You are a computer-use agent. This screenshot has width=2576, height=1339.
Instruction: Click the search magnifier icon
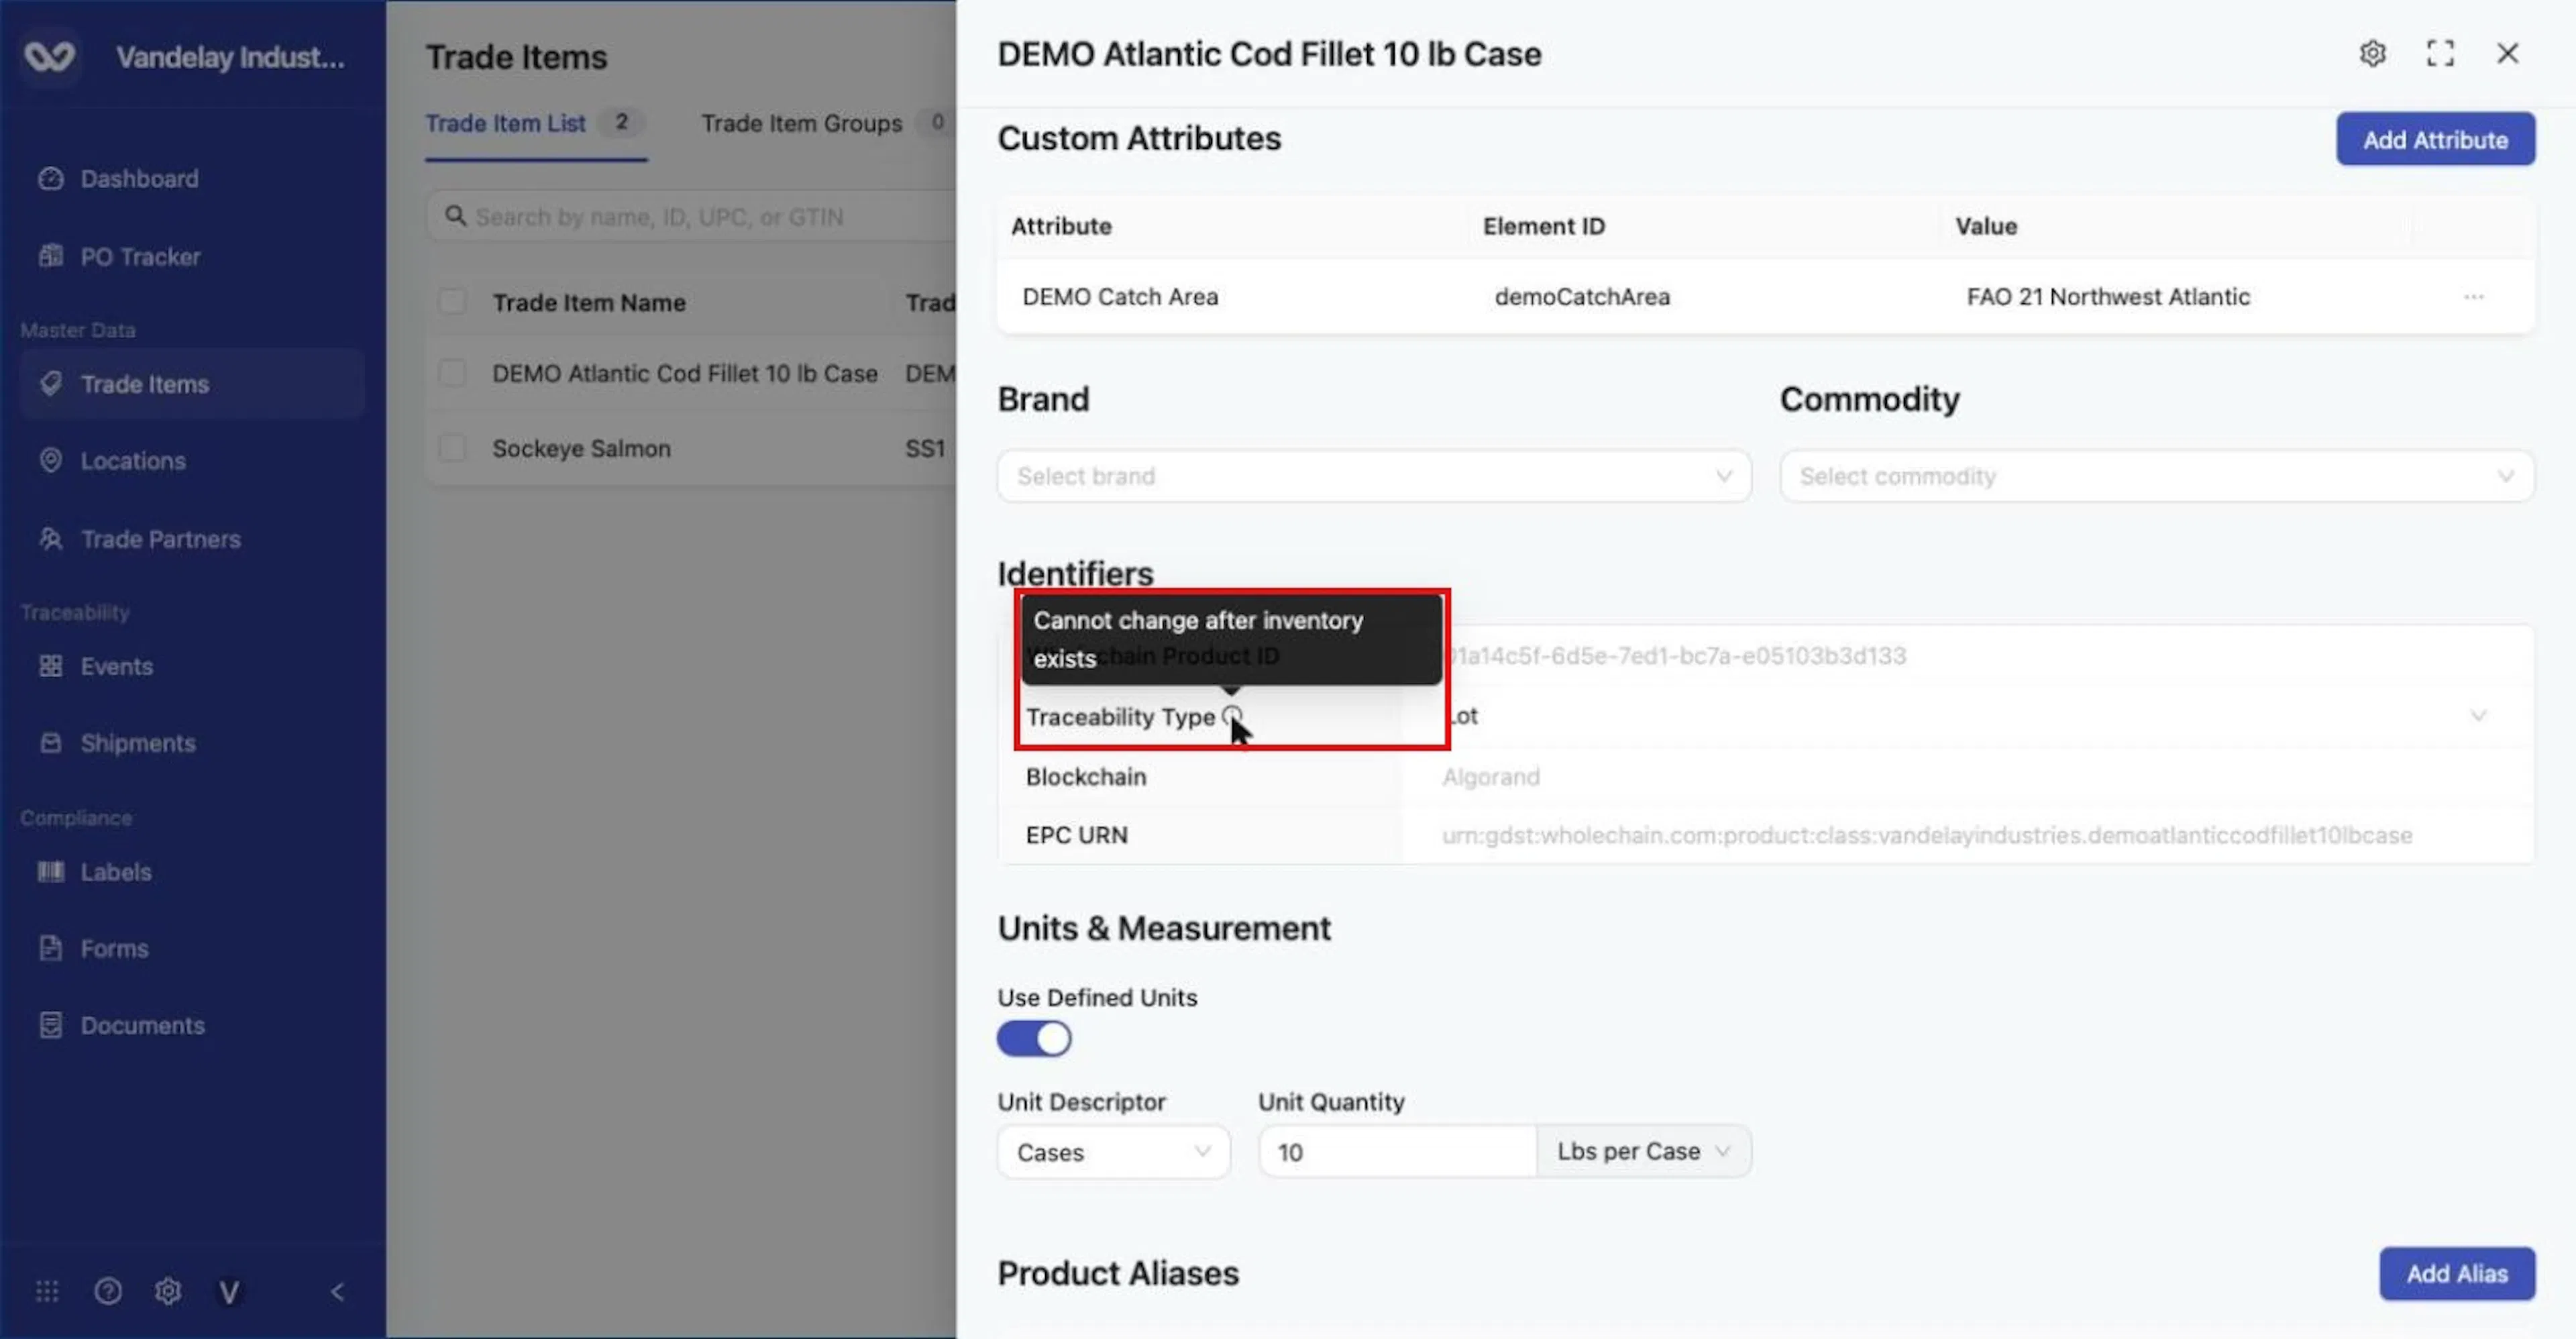coord(455,216)
